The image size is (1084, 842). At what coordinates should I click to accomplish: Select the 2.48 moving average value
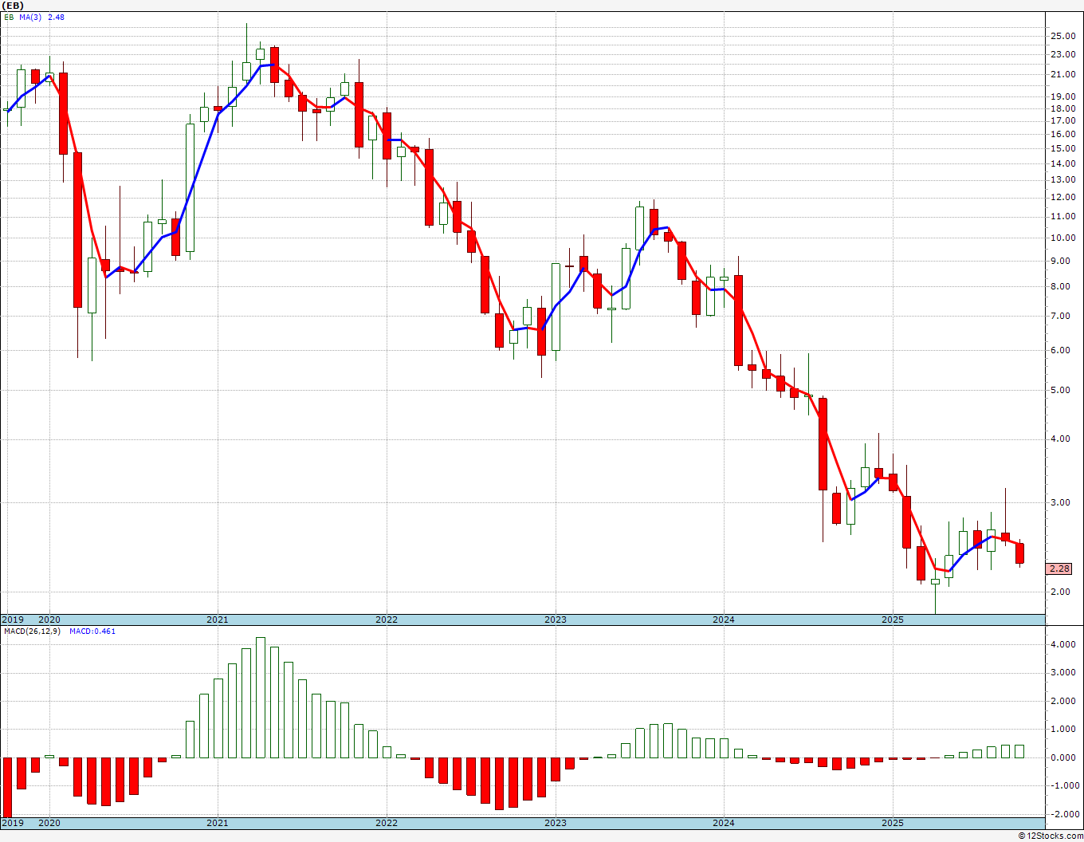tap(56, 17)
